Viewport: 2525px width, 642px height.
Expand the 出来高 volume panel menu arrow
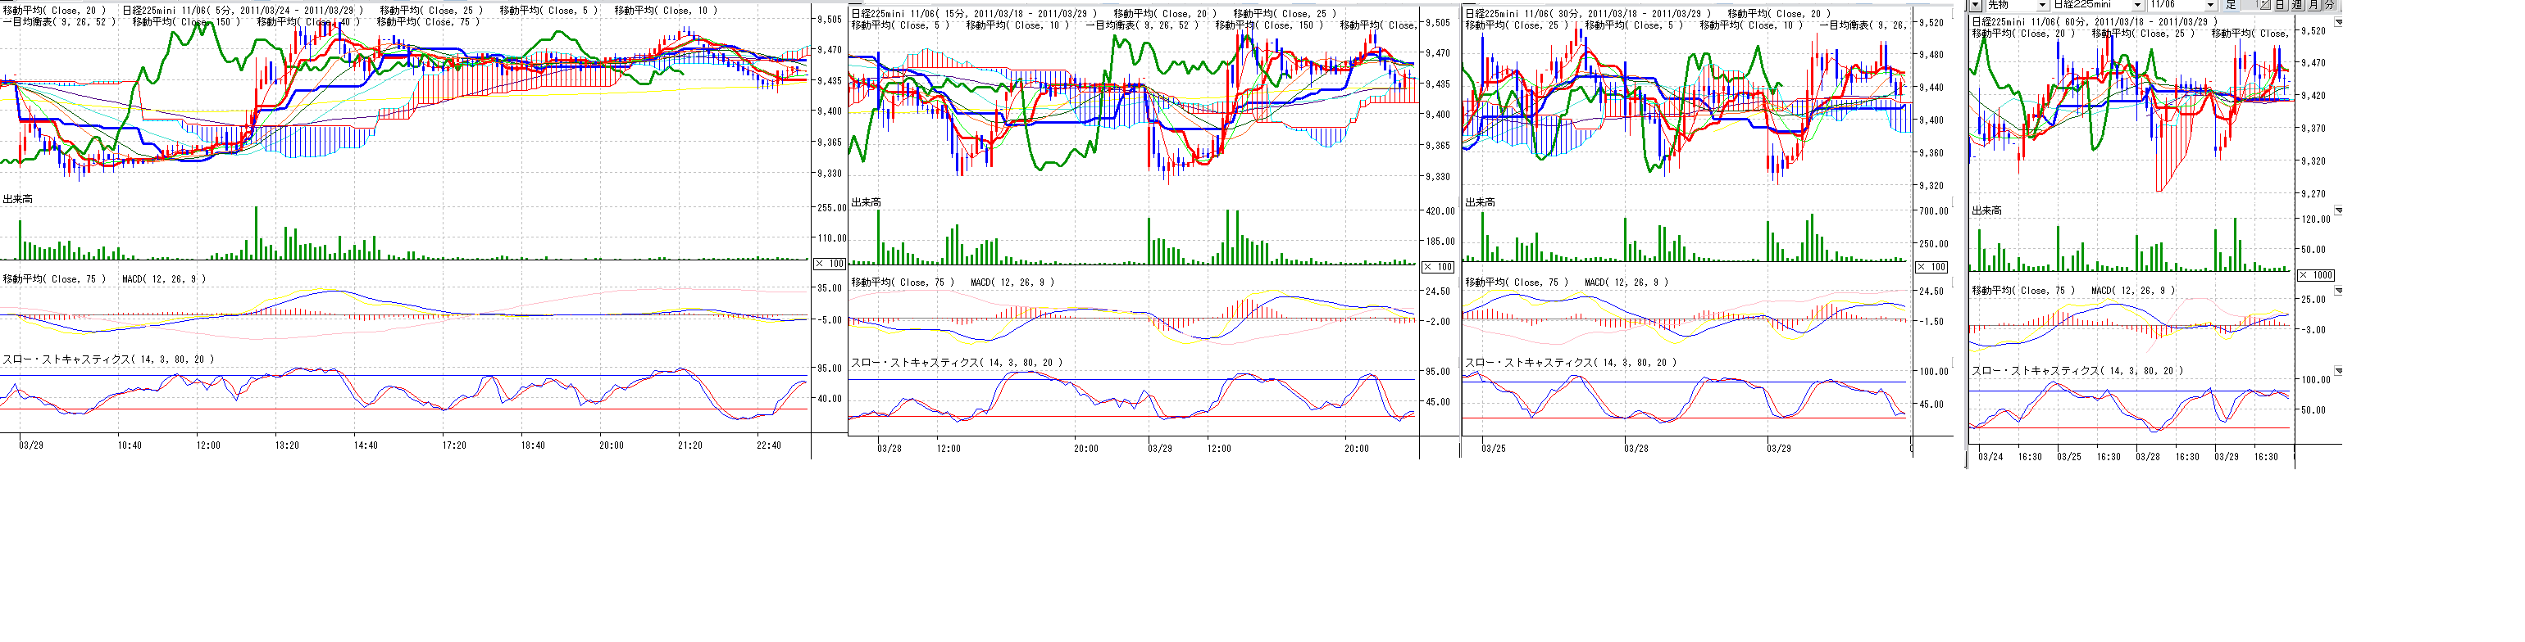point(2338,210)
